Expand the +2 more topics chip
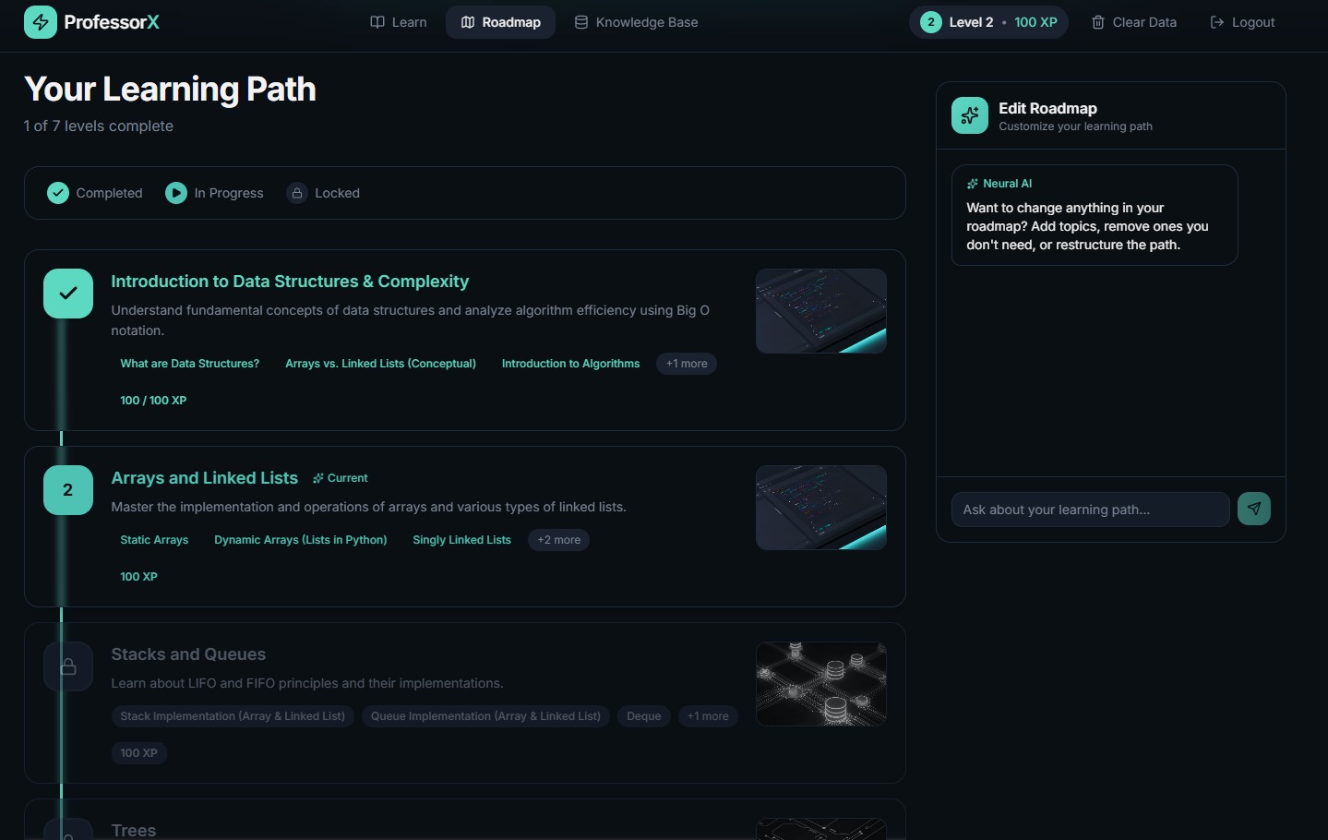 (x=559, y=540)
